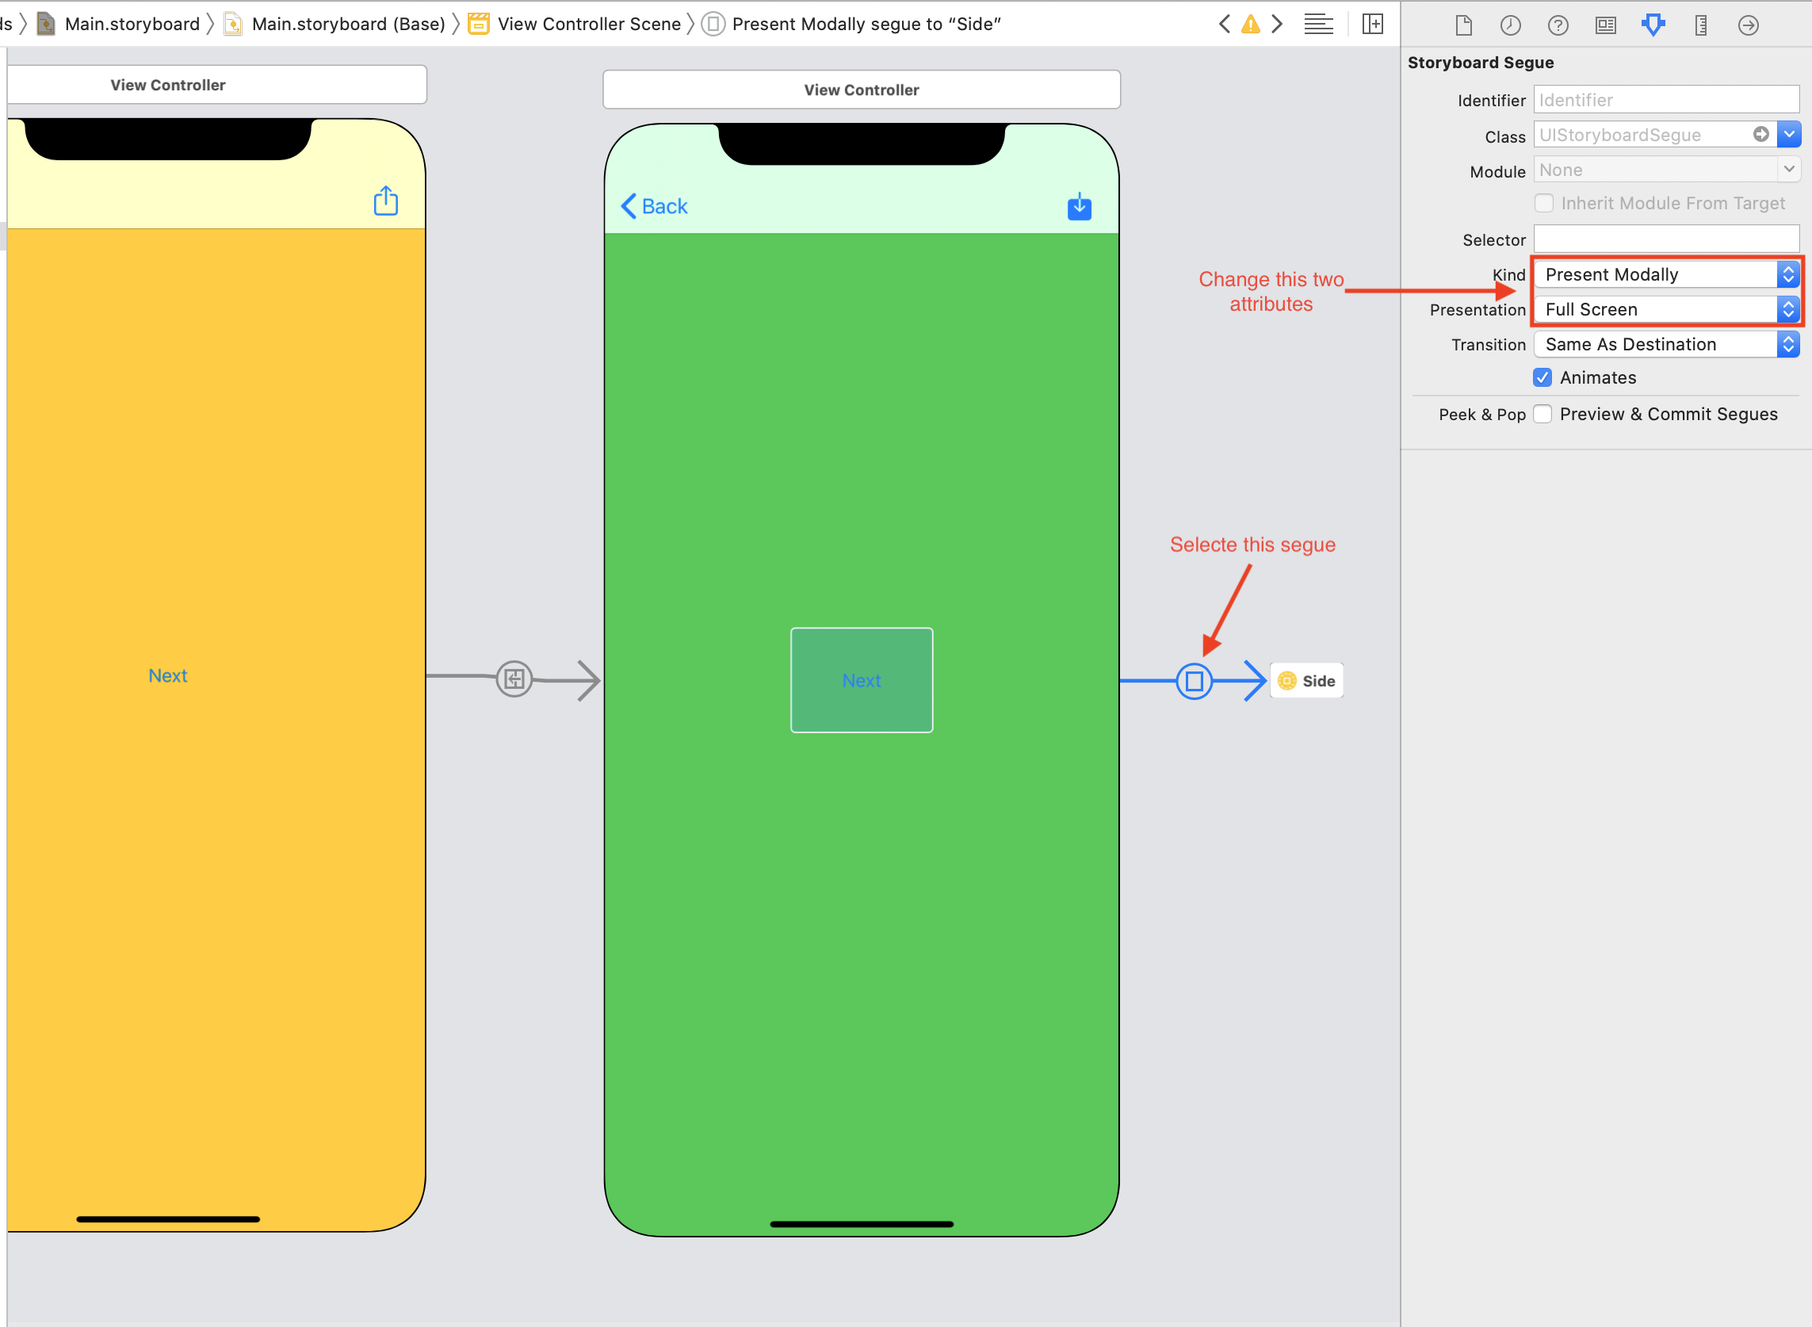Viewport: 1812px width, 1327px height.
Task: Expand the Presentation dropdown menu
Action: pos(1788,308)
